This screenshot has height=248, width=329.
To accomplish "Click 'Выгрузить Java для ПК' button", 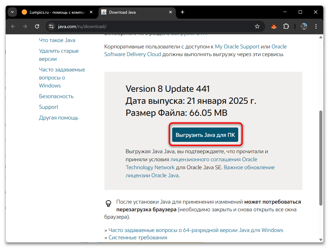I will click(205, 135).
